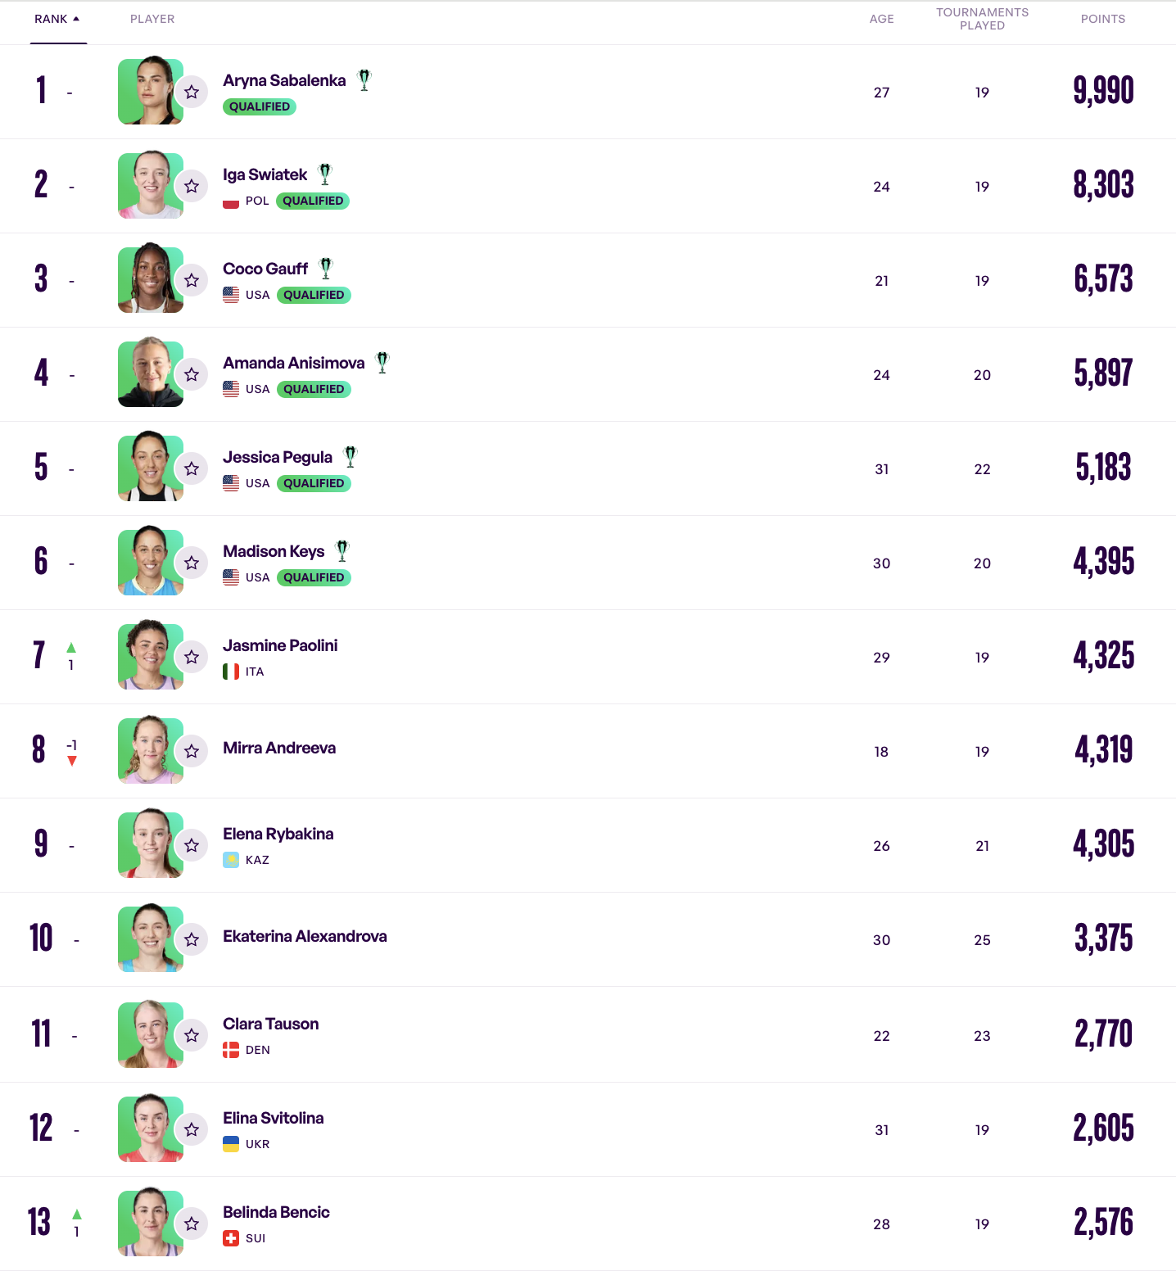Viewport: 1176px width, 1271px height.
Task: Click the QUALIFIED badge under Jessica Pegula
Action: [314, 483]
